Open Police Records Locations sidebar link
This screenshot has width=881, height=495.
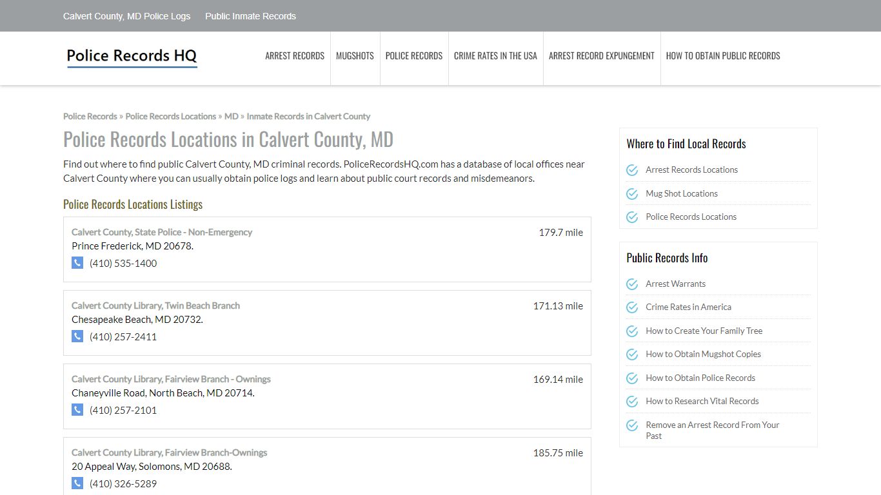[x=691, y=217]
